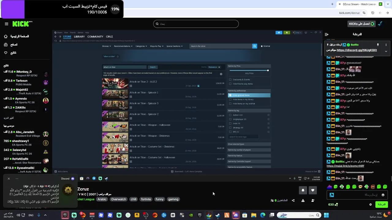Check Discounts & Events filter
This screenshot has width=392, height=220.
click(x=230, y=79)
